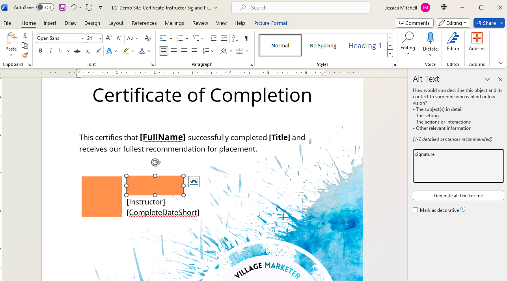
Task: Open the Add-ins icon
Action: tap(477, 42)
